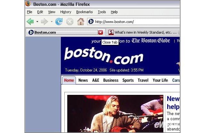
Task: Click the Firefox logo in the title bar
Action: pyautogui.click(x=28, y=4)
